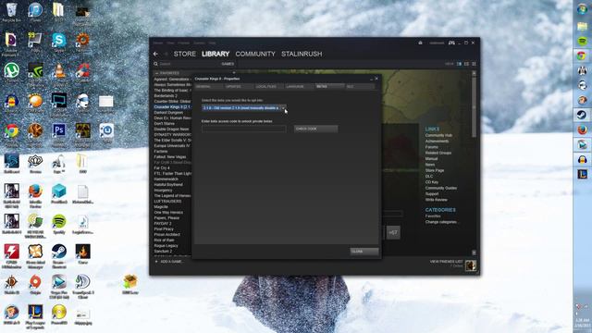Launch Skype desktop shortcut

coord(59,40)
